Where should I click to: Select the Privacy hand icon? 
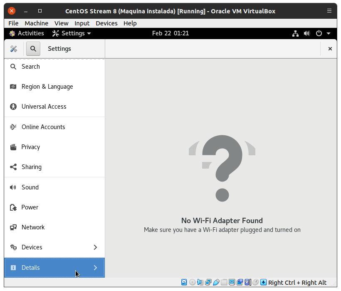pos(13,147)
